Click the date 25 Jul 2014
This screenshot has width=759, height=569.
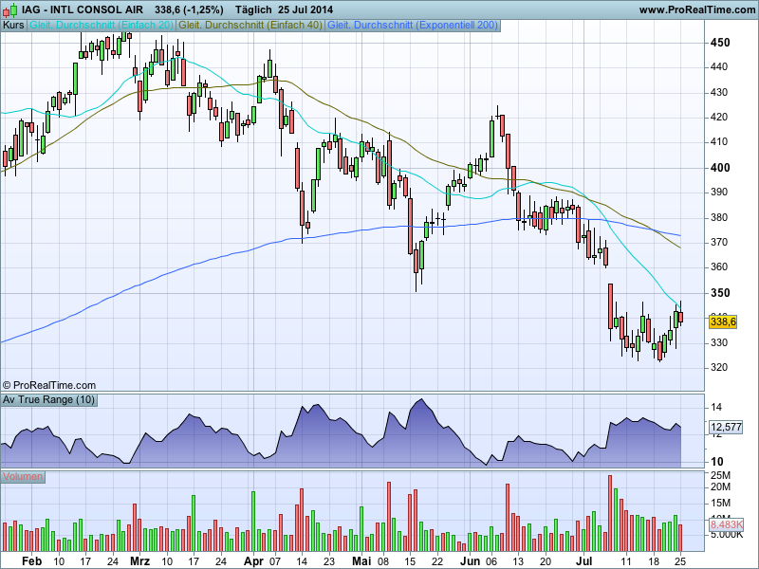point(305,9)
